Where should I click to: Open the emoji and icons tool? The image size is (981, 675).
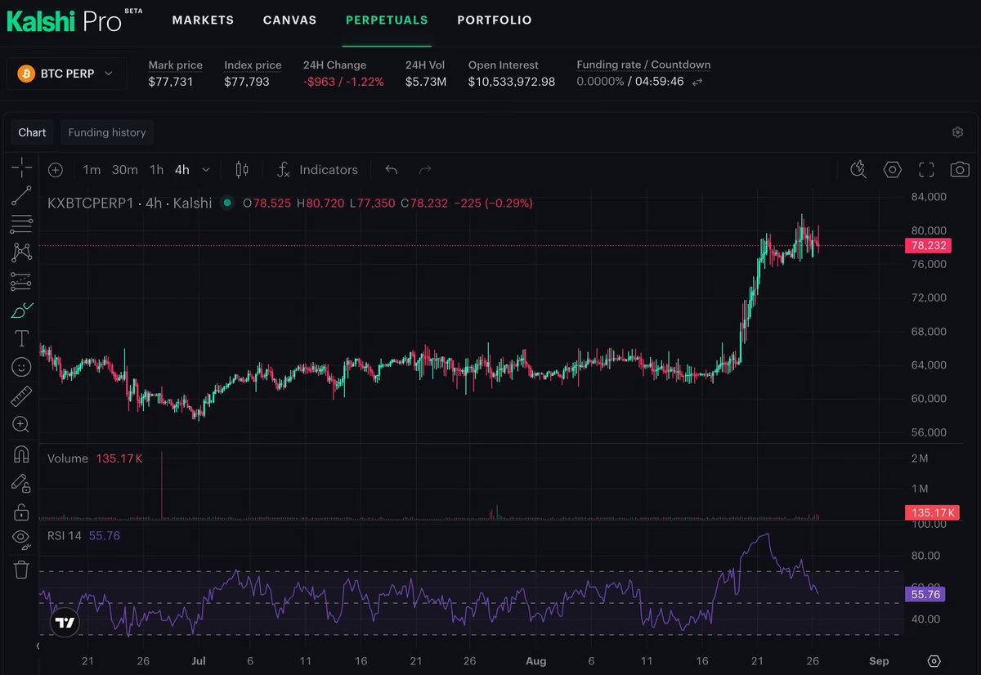[22, 367]
